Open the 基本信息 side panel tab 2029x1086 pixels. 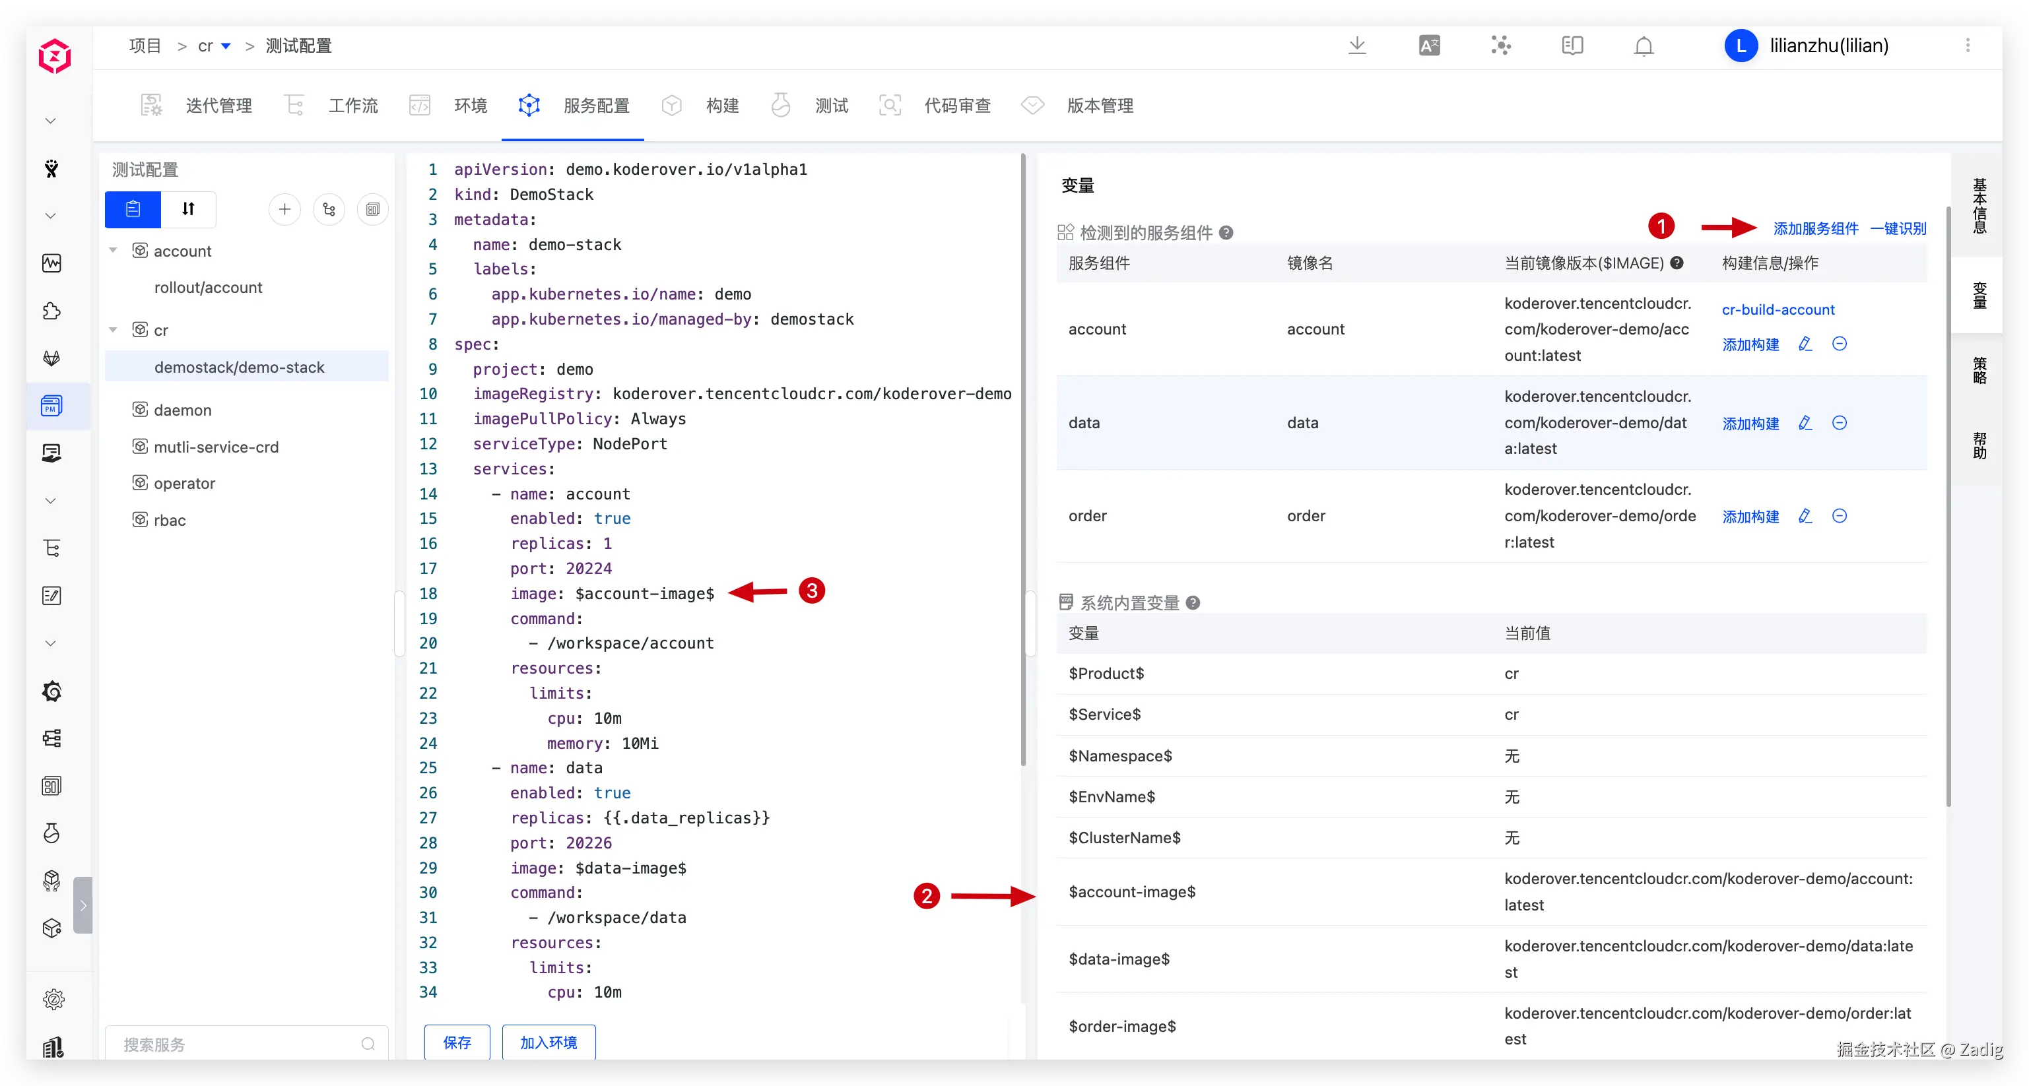[x=1979, y=206]
